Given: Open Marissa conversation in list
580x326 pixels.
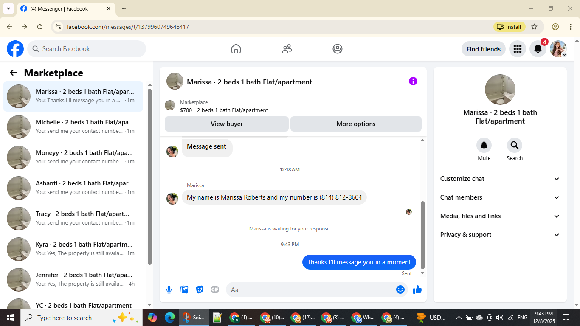Looking at the screenshot, I should pos(73,96).
